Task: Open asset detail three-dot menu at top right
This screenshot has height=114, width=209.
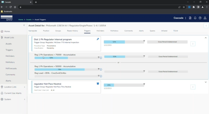Action: 206,26
